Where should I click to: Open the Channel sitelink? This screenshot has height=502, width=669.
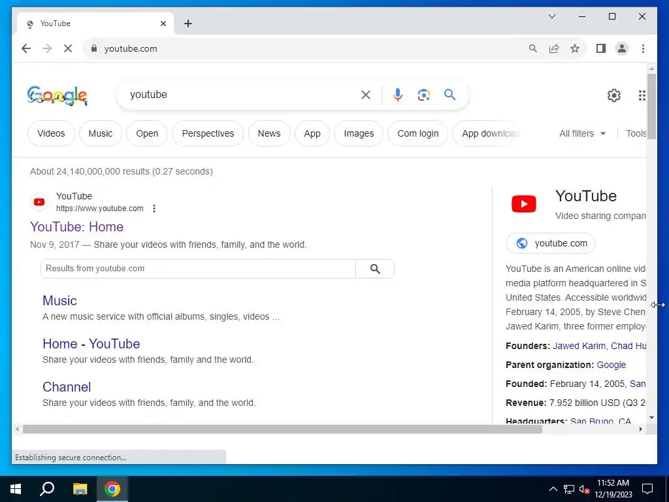[x=67, y=387]
